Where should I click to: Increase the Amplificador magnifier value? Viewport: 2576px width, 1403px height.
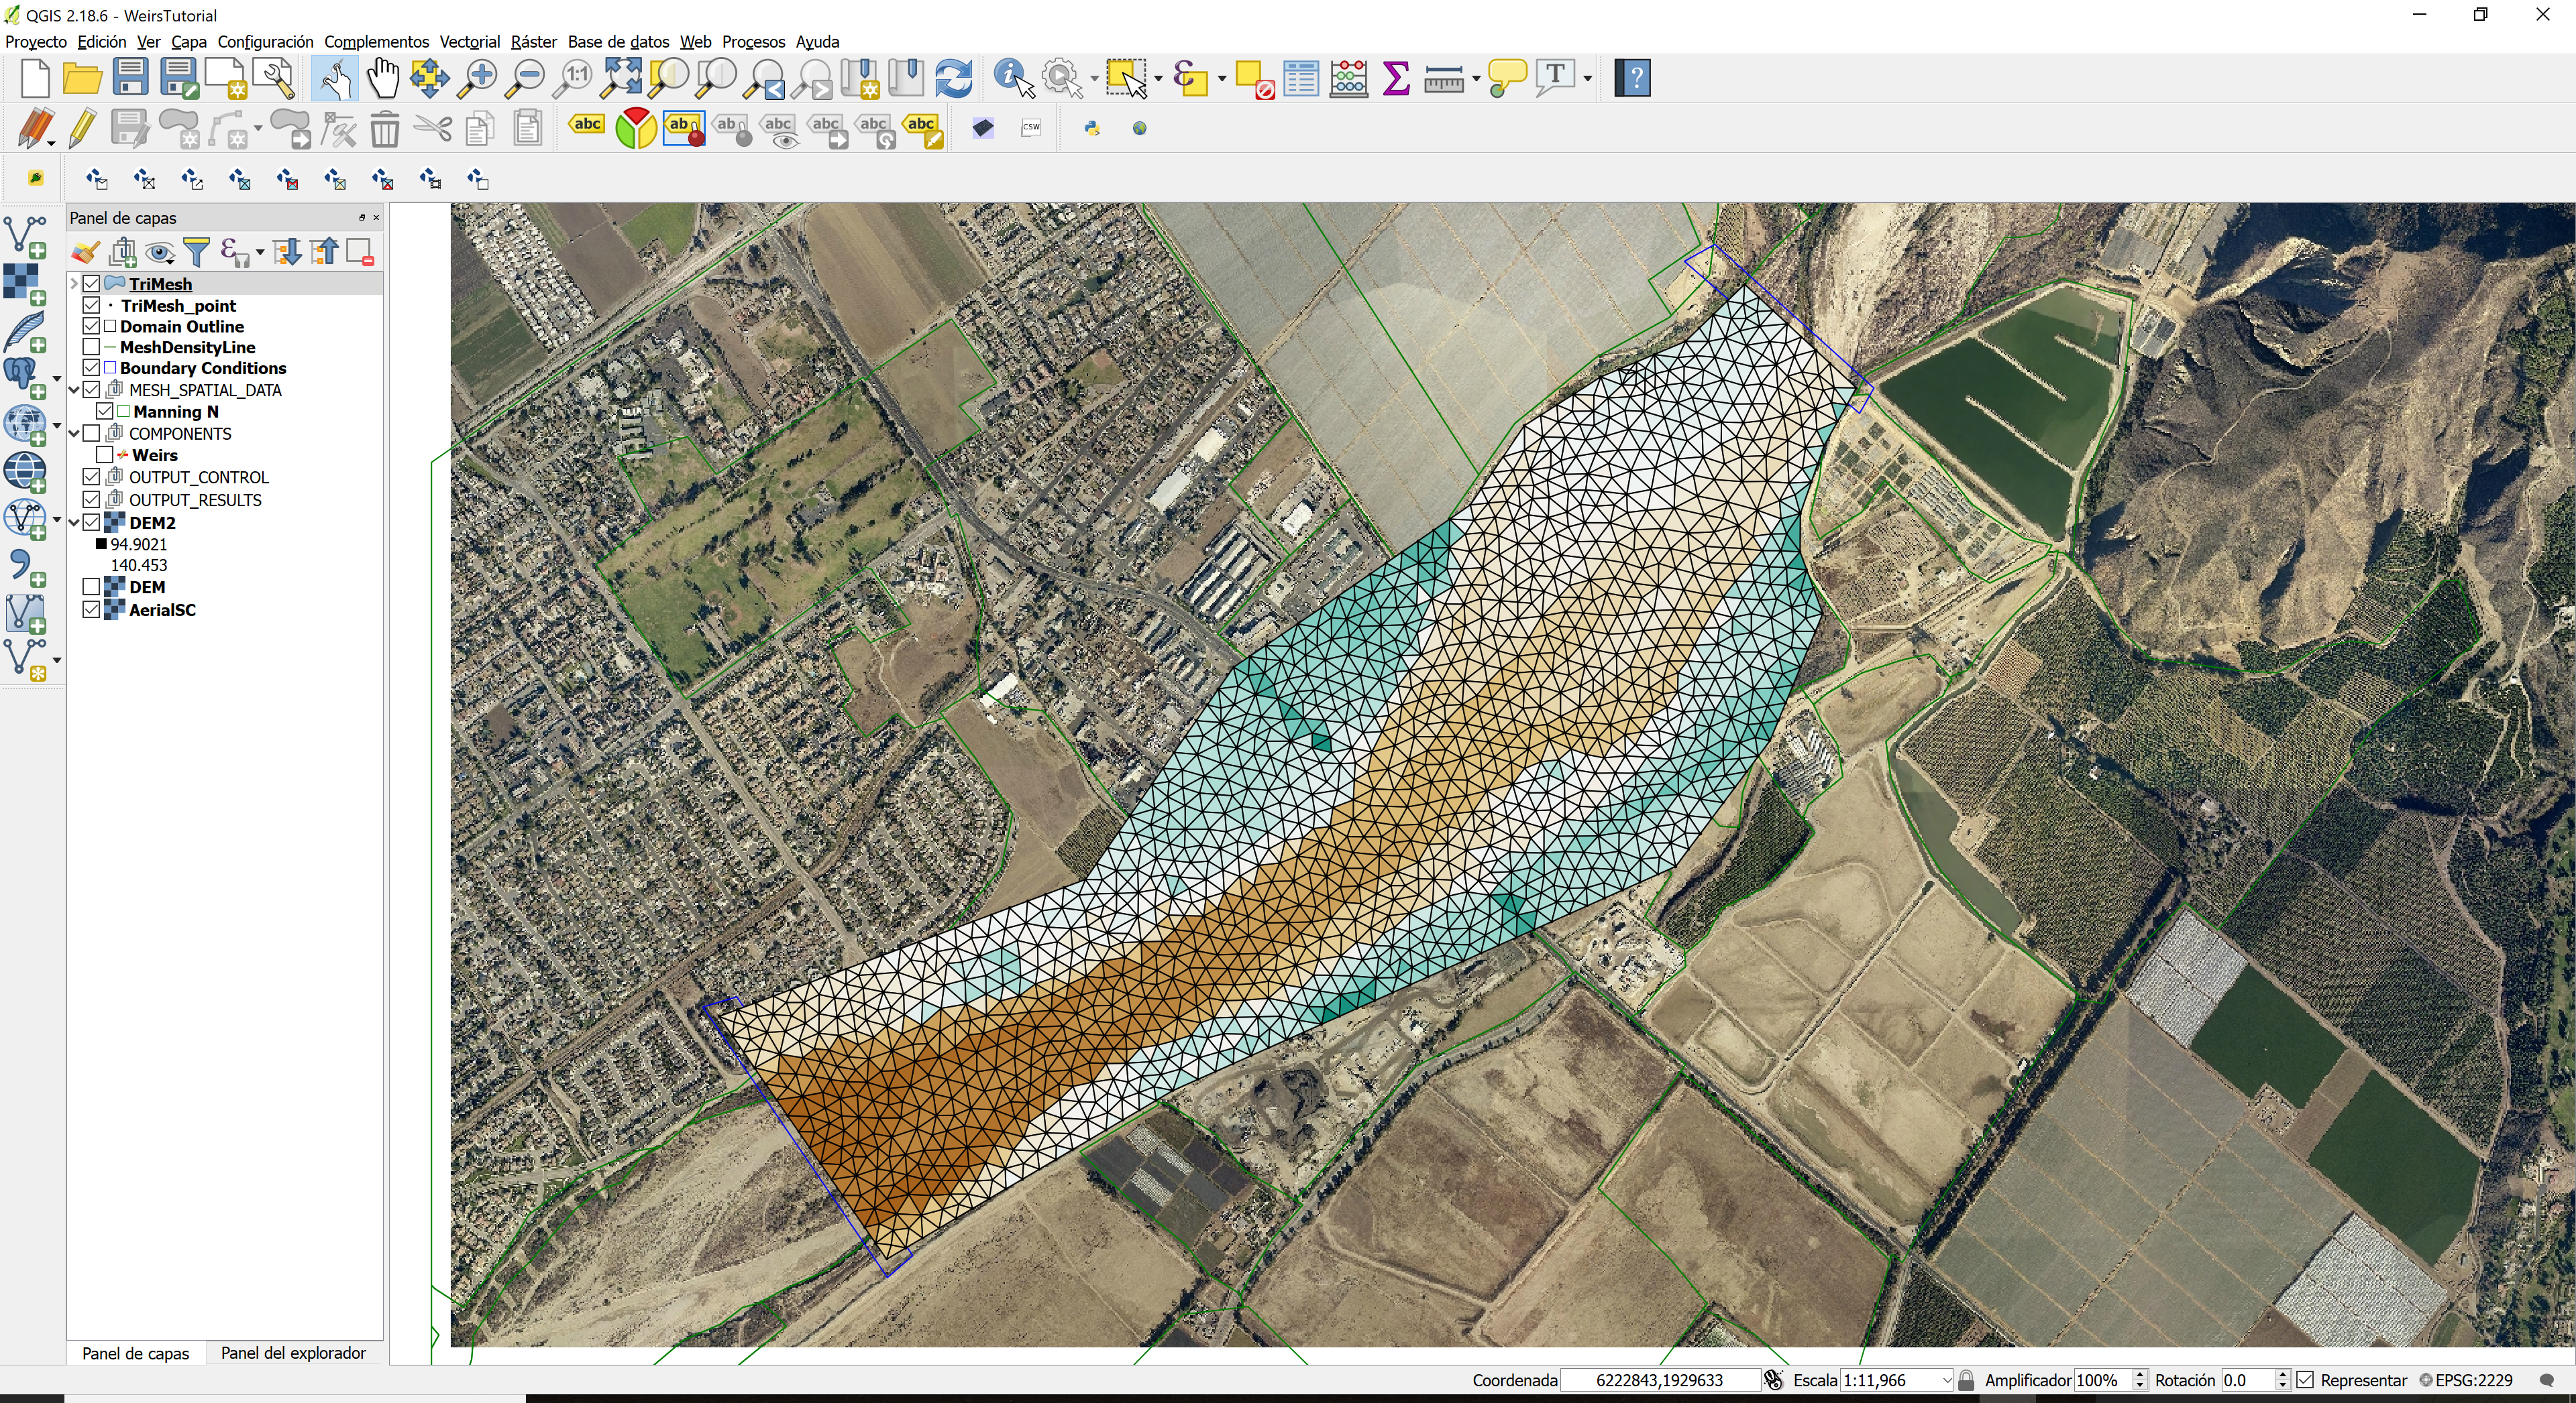2140,1375
